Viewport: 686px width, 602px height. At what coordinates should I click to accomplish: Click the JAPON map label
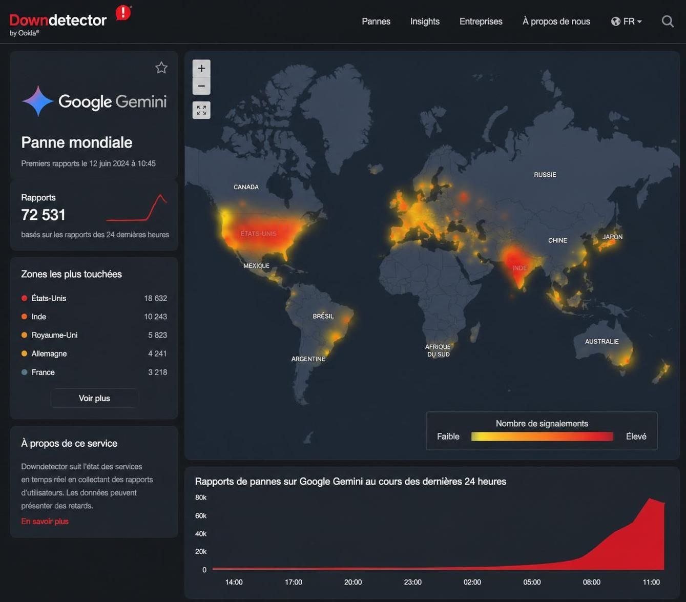click(612, 237)
